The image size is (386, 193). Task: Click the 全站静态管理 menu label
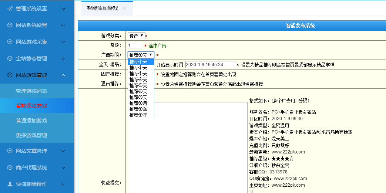click(x=31, y=58)
